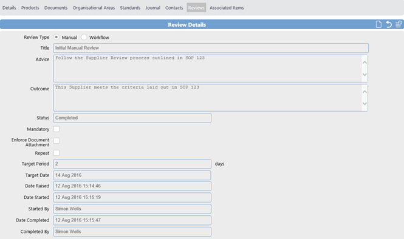
Task: Click the list-with-clock icon in header
Action: pos(399,24)
